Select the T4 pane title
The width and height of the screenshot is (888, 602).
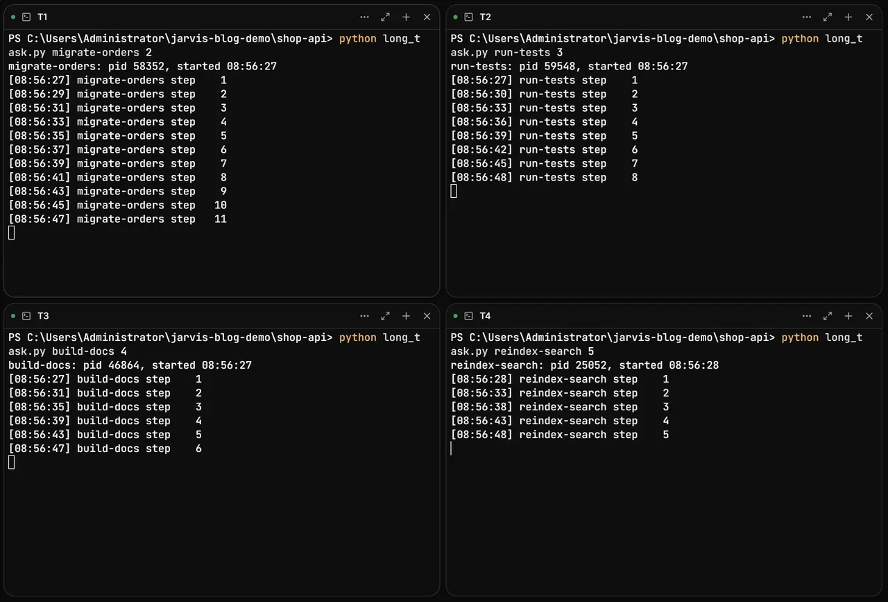(485, 316)
